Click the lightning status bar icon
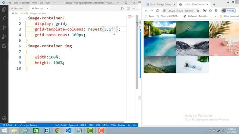This screenshot has height=134, width=239. coord(16,125)
